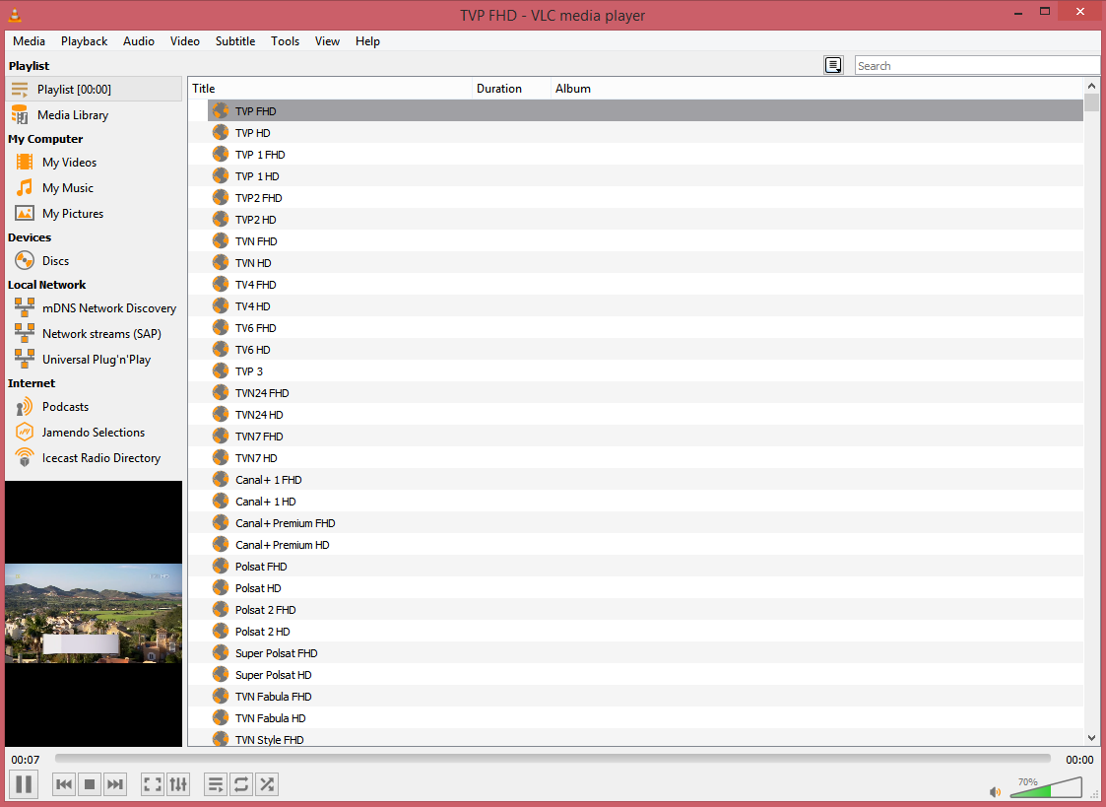Select mDNS Network Discovery
This screenshot has width=1106, height=807.
[x=94, y=307]
